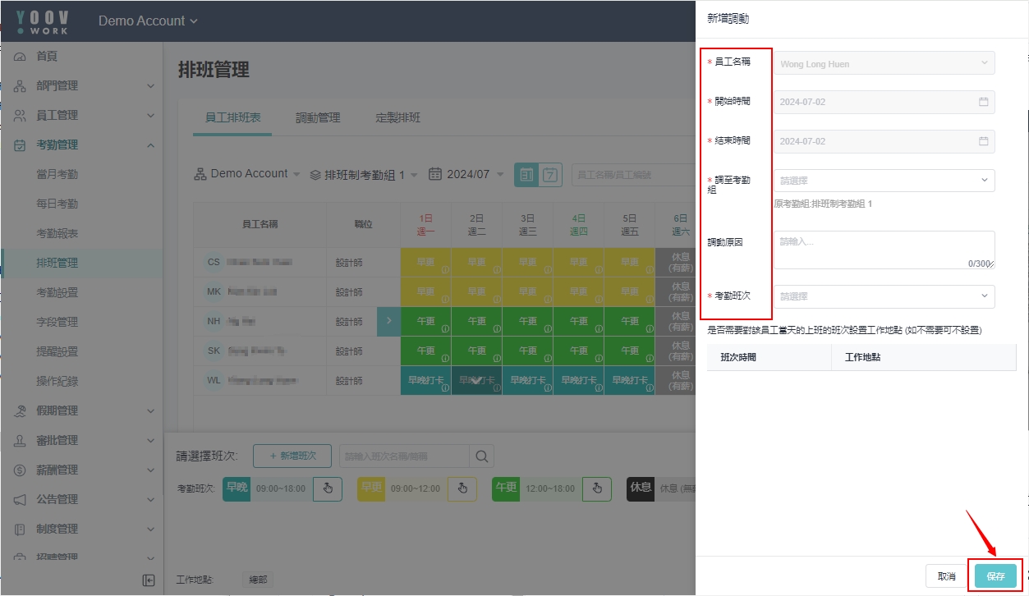The width and height of the screenshot is (1029, 596).
Task: Click the hand icon for 早晚 shift
Action: [328, 488]
